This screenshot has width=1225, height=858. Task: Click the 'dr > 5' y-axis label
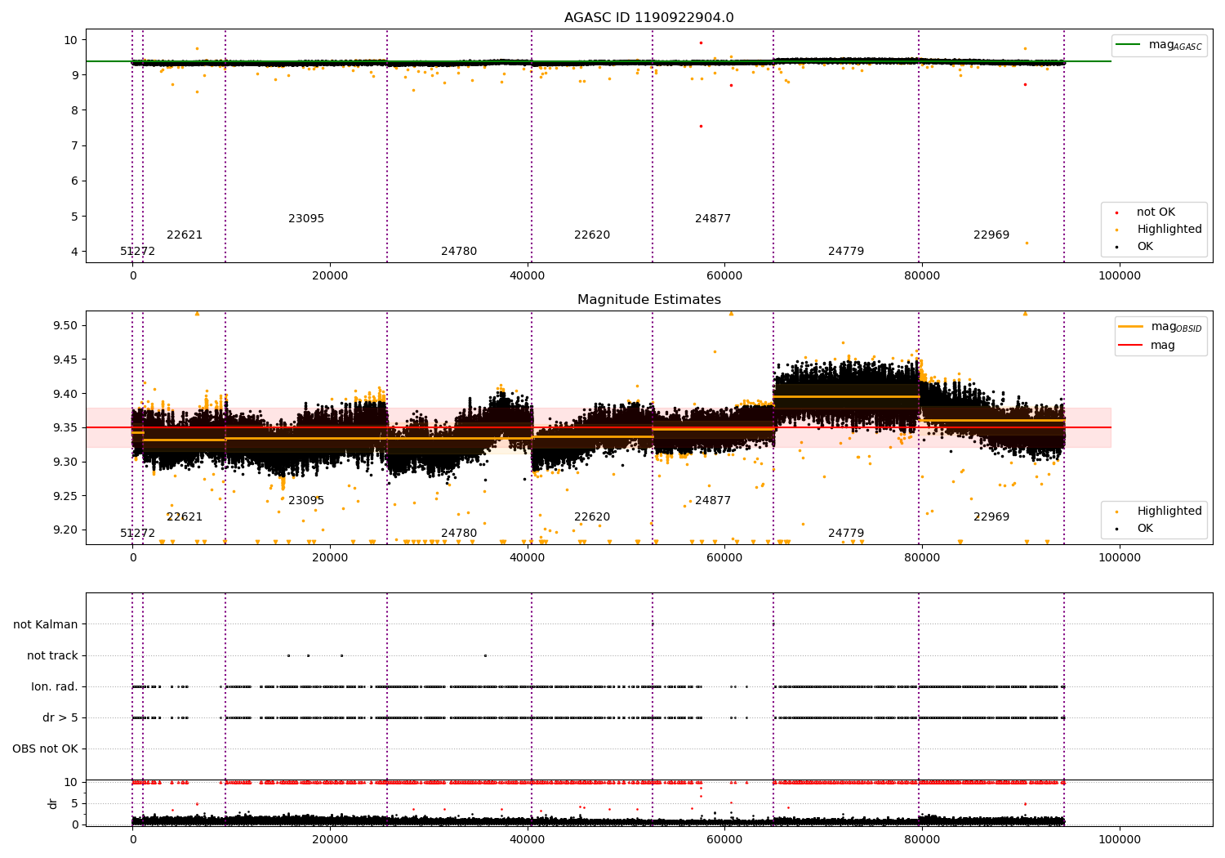60,718
